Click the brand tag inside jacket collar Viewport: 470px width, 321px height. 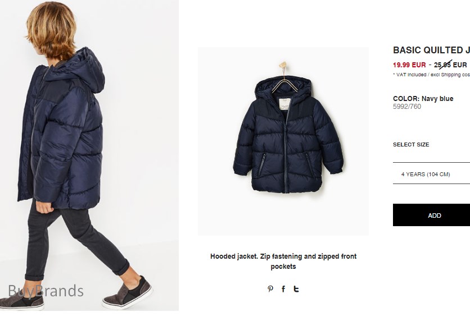click(284, 104)
